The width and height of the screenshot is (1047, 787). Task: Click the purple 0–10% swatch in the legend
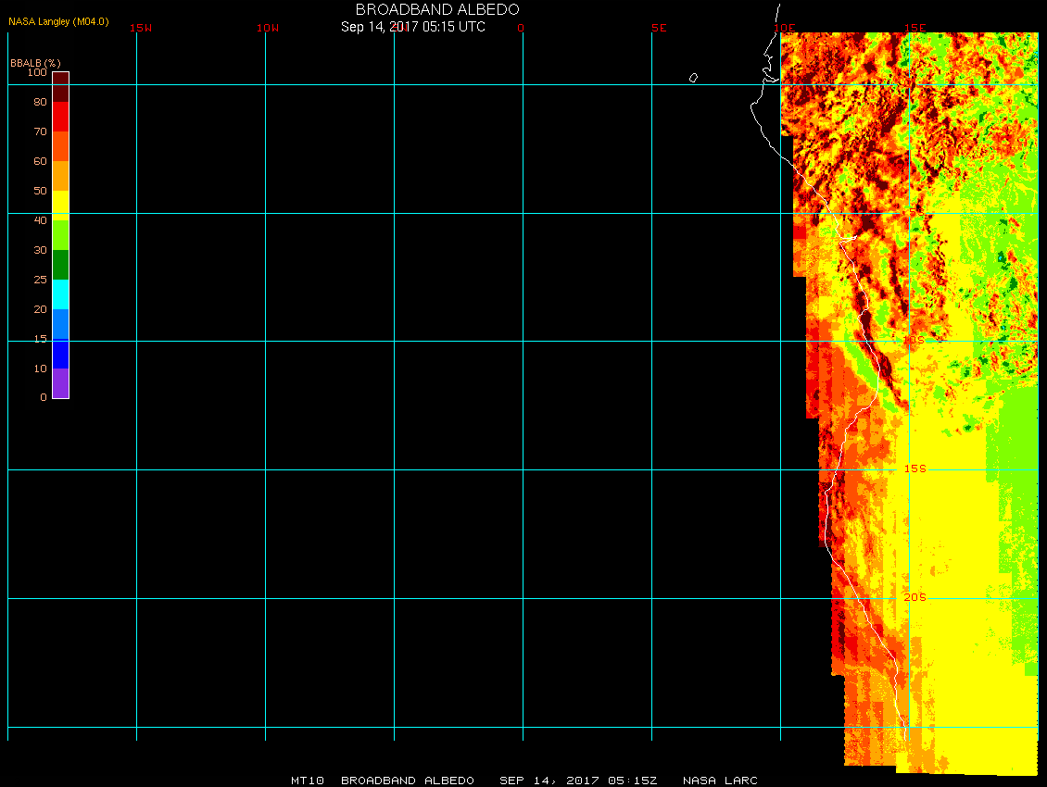(x=60, y=383)
